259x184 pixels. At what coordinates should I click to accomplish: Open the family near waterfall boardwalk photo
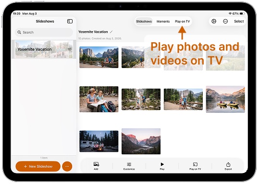tap(183, 99)
